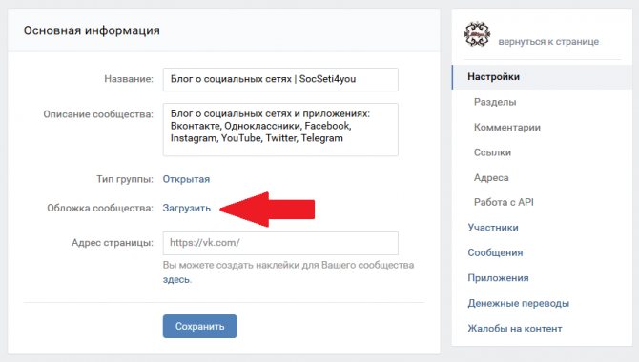Viewport: 639px width, 362px height.
Task: Switch to the Участники tab
Action: pos(493,228)
